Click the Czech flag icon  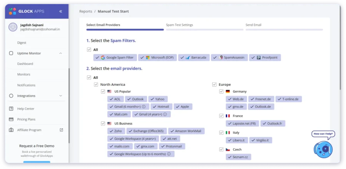[x=228, y=149]
